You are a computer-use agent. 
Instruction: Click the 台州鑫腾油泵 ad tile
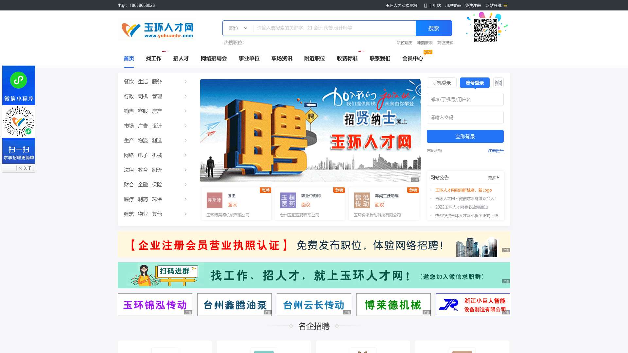click(x=235, y=305)
